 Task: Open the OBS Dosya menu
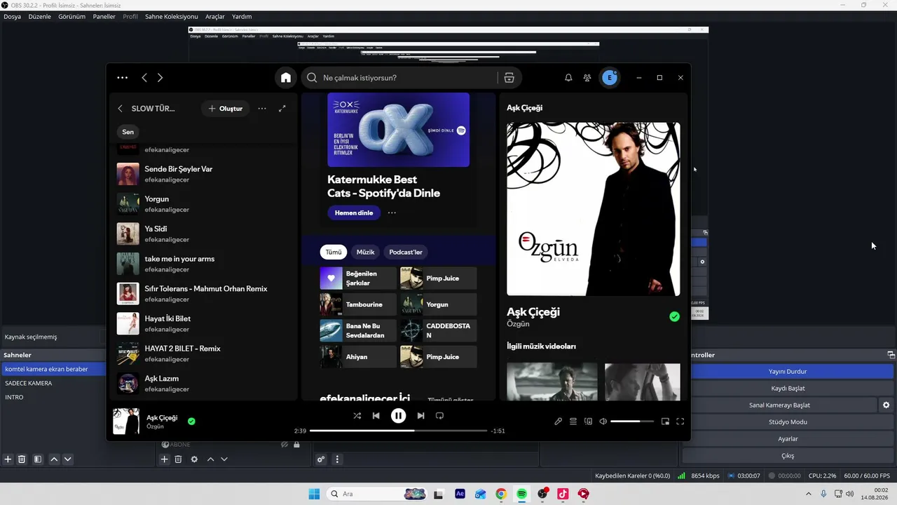tap(12, 17)
